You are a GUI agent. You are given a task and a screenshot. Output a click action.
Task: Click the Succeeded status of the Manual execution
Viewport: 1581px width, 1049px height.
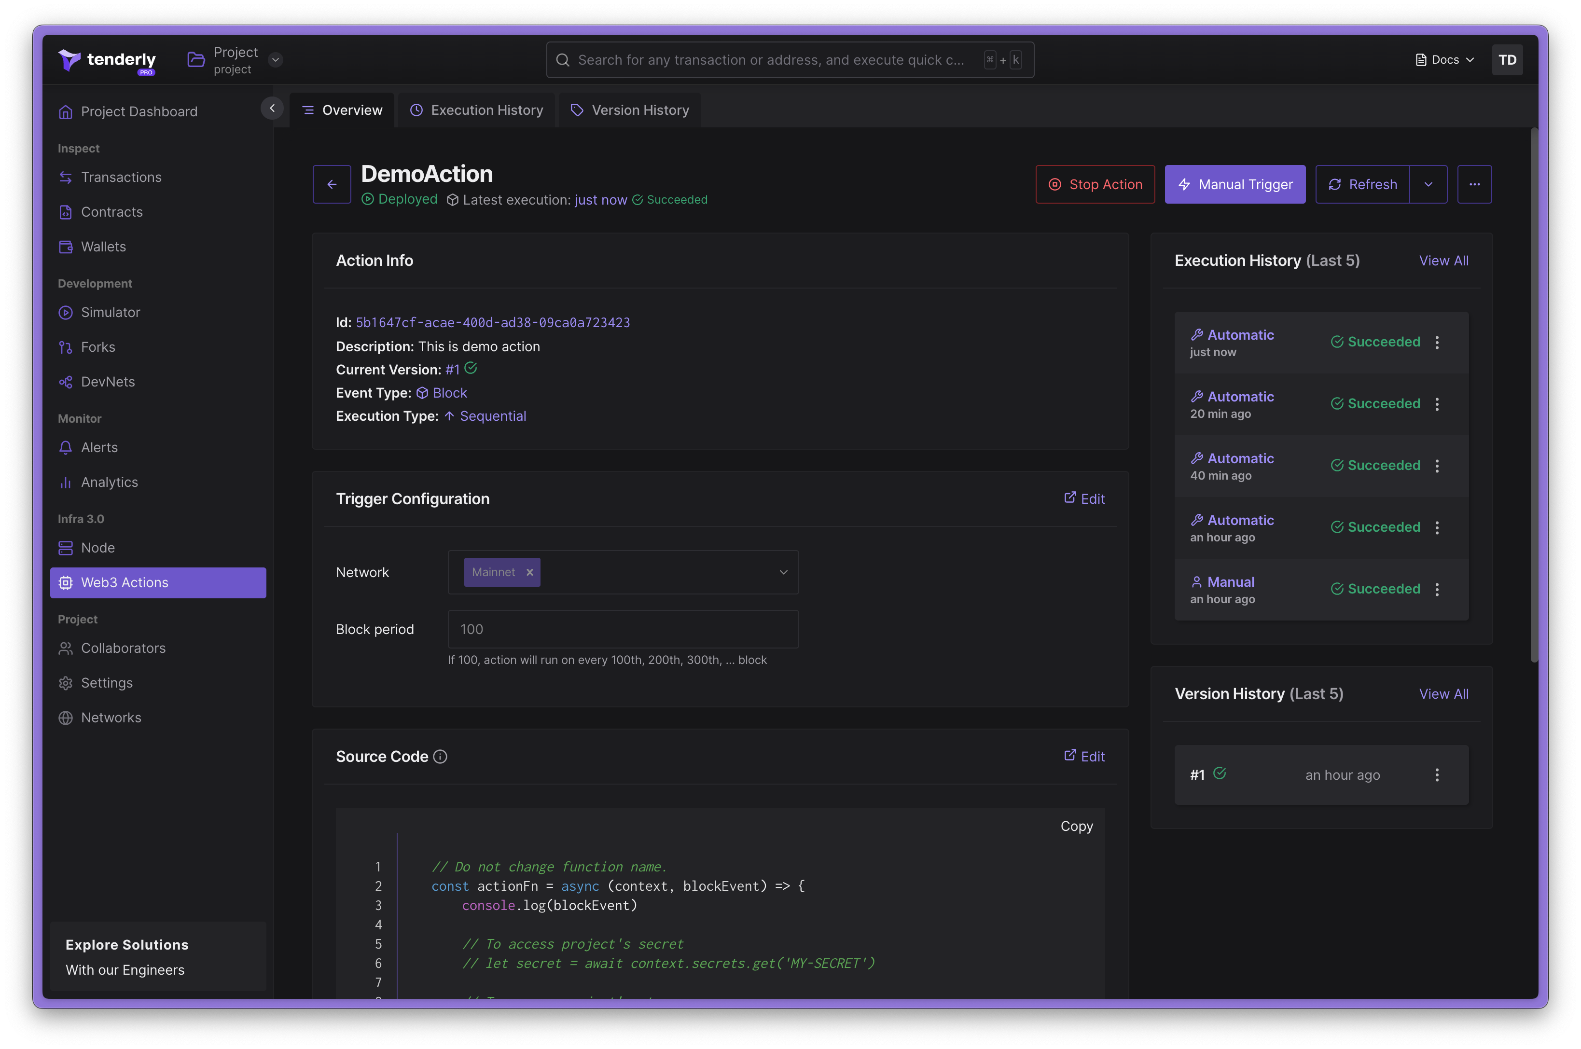coord(1375,589)
